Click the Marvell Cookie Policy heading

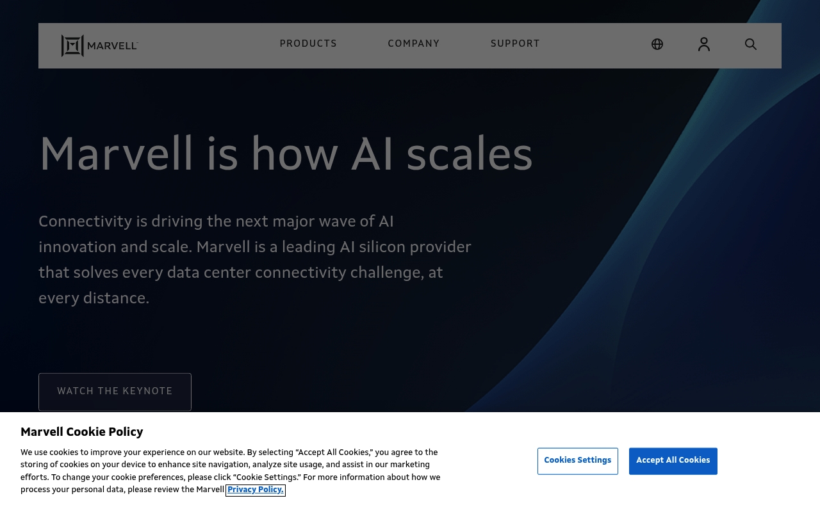82,432
